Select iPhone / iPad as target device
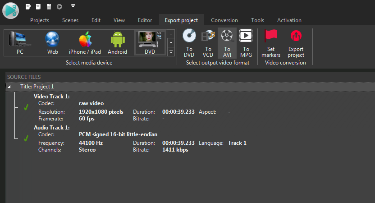 click(85, 43)
